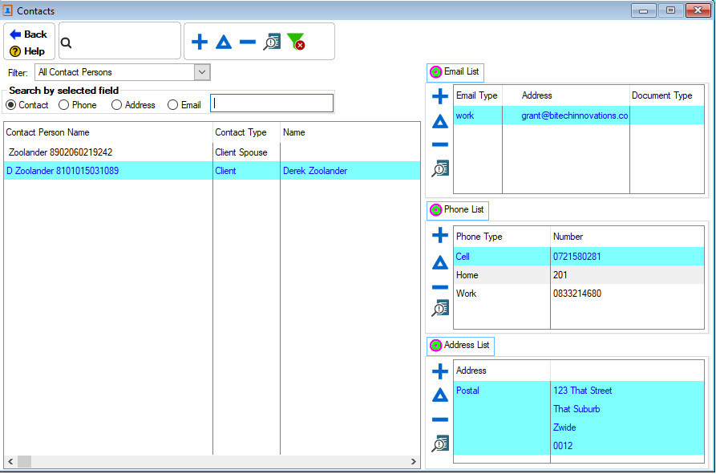Screen dimensions: 716x474
Task: Remove selected address with minus icon
Action: click(440, 419)
